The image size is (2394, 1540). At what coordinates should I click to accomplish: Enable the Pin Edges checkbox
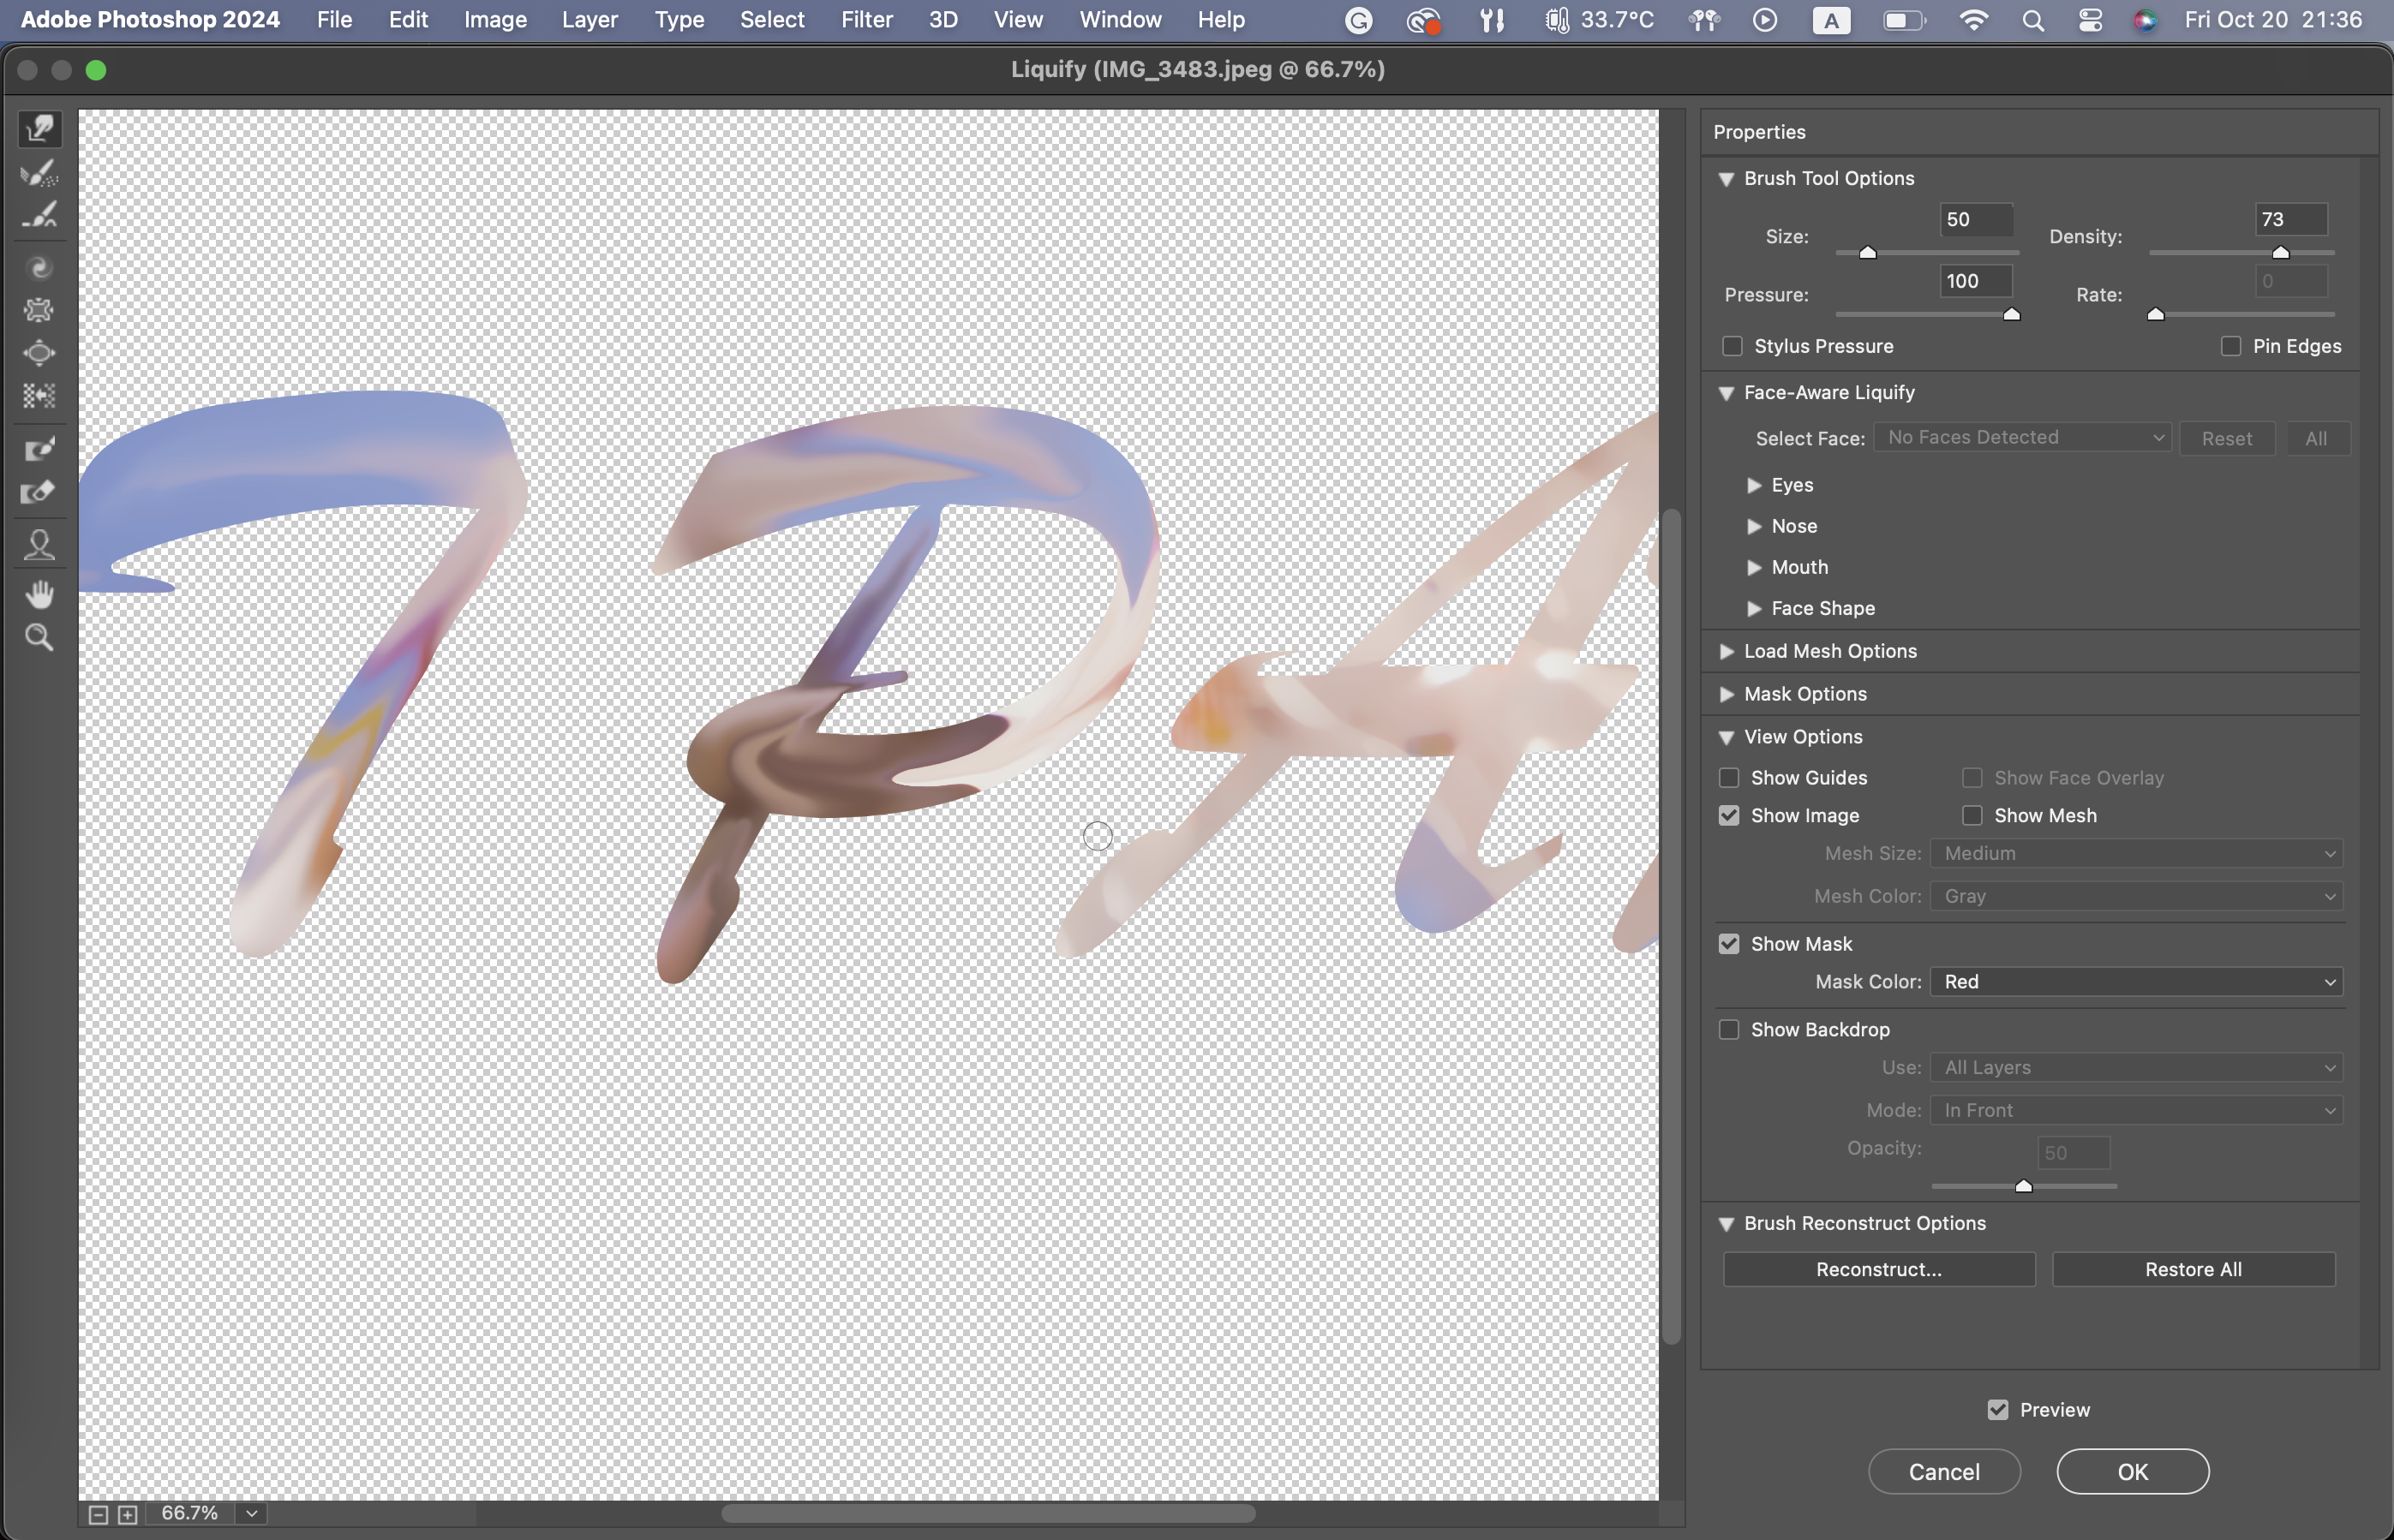tap(2230, 346)
